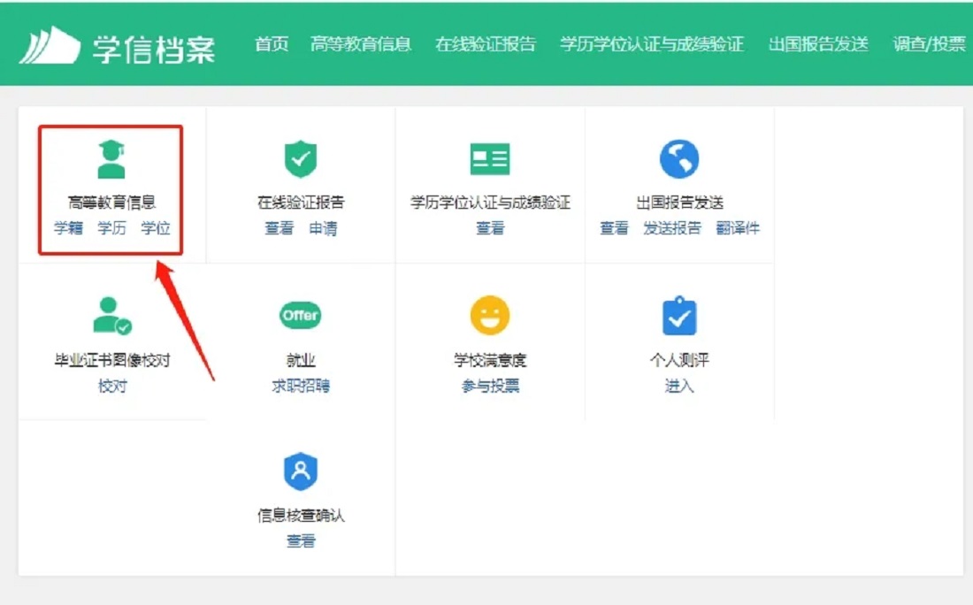
Task: Open the 首页 menu item
Action: (271, 44)
